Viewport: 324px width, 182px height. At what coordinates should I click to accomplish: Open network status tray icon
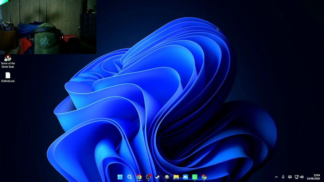pos(296,177)
